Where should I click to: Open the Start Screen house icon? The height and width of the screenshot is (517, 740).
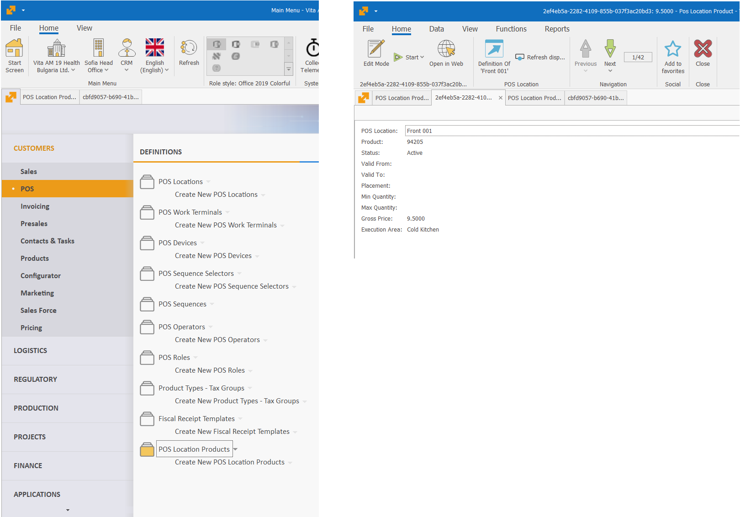coord(14,48)
